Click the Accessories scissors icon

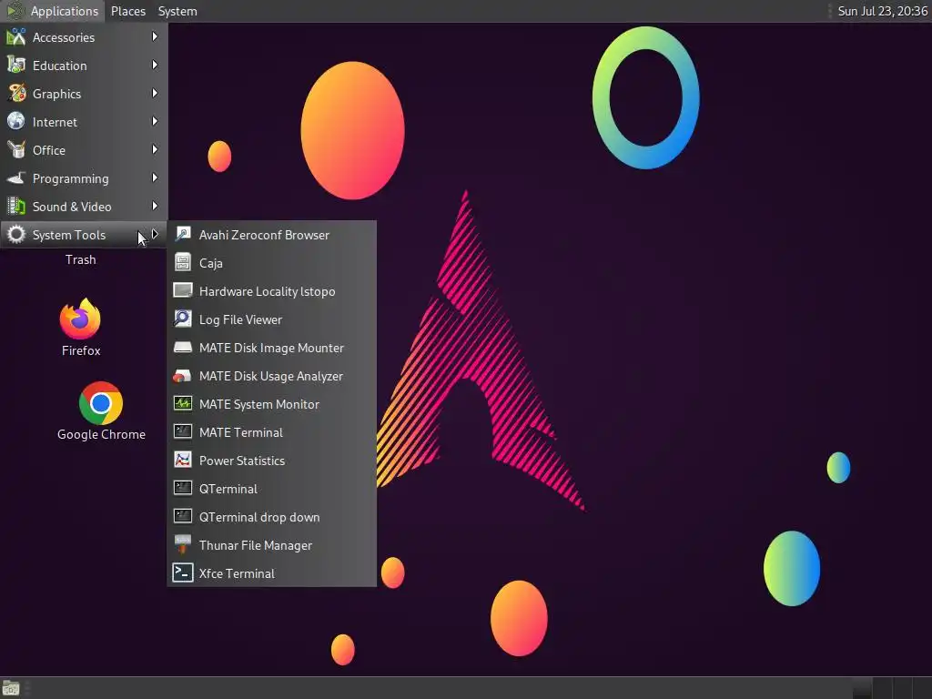[x=16, y=36]
